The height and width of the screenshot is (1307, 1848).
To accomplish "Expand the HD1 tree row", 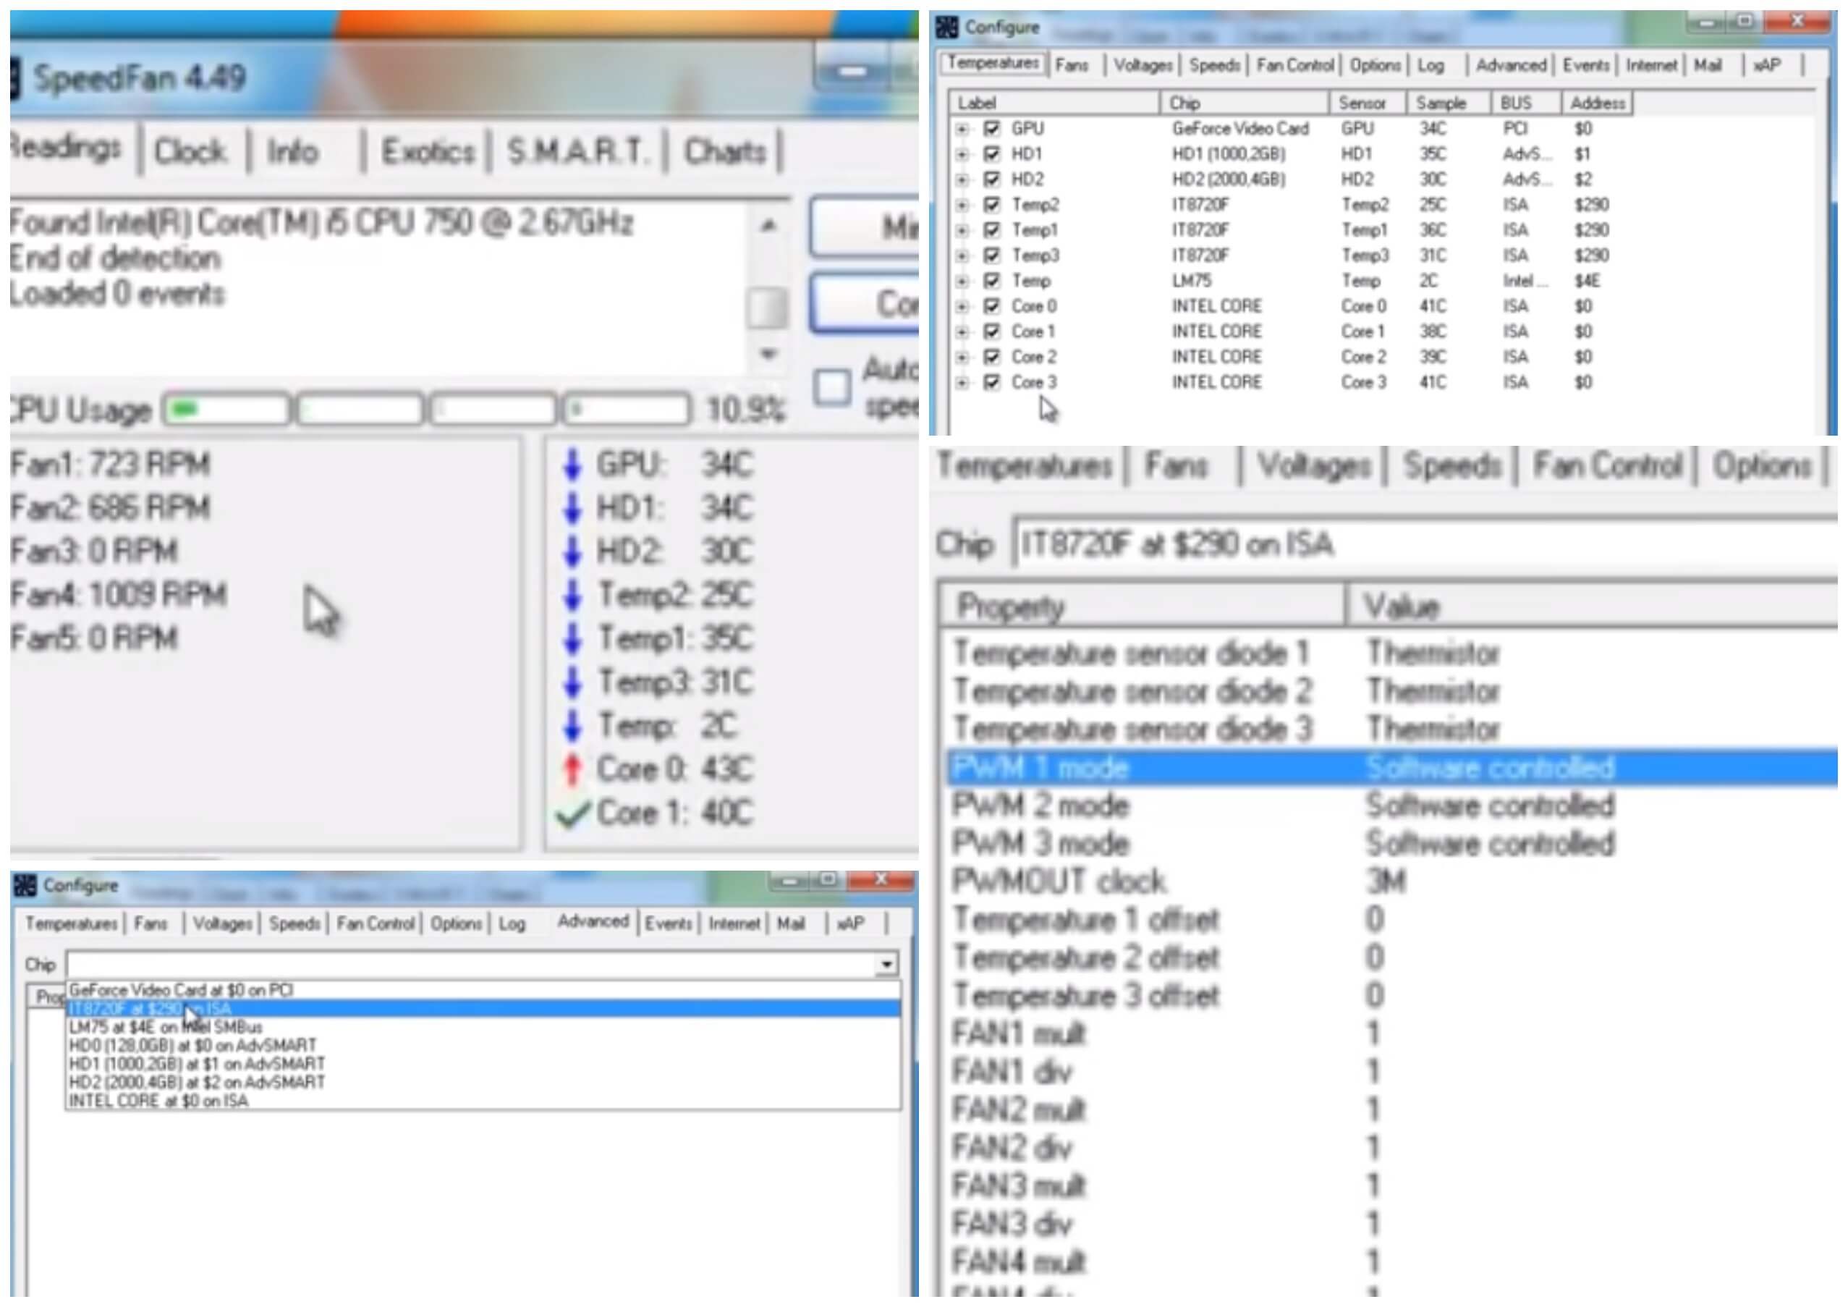I will (962, 153).
